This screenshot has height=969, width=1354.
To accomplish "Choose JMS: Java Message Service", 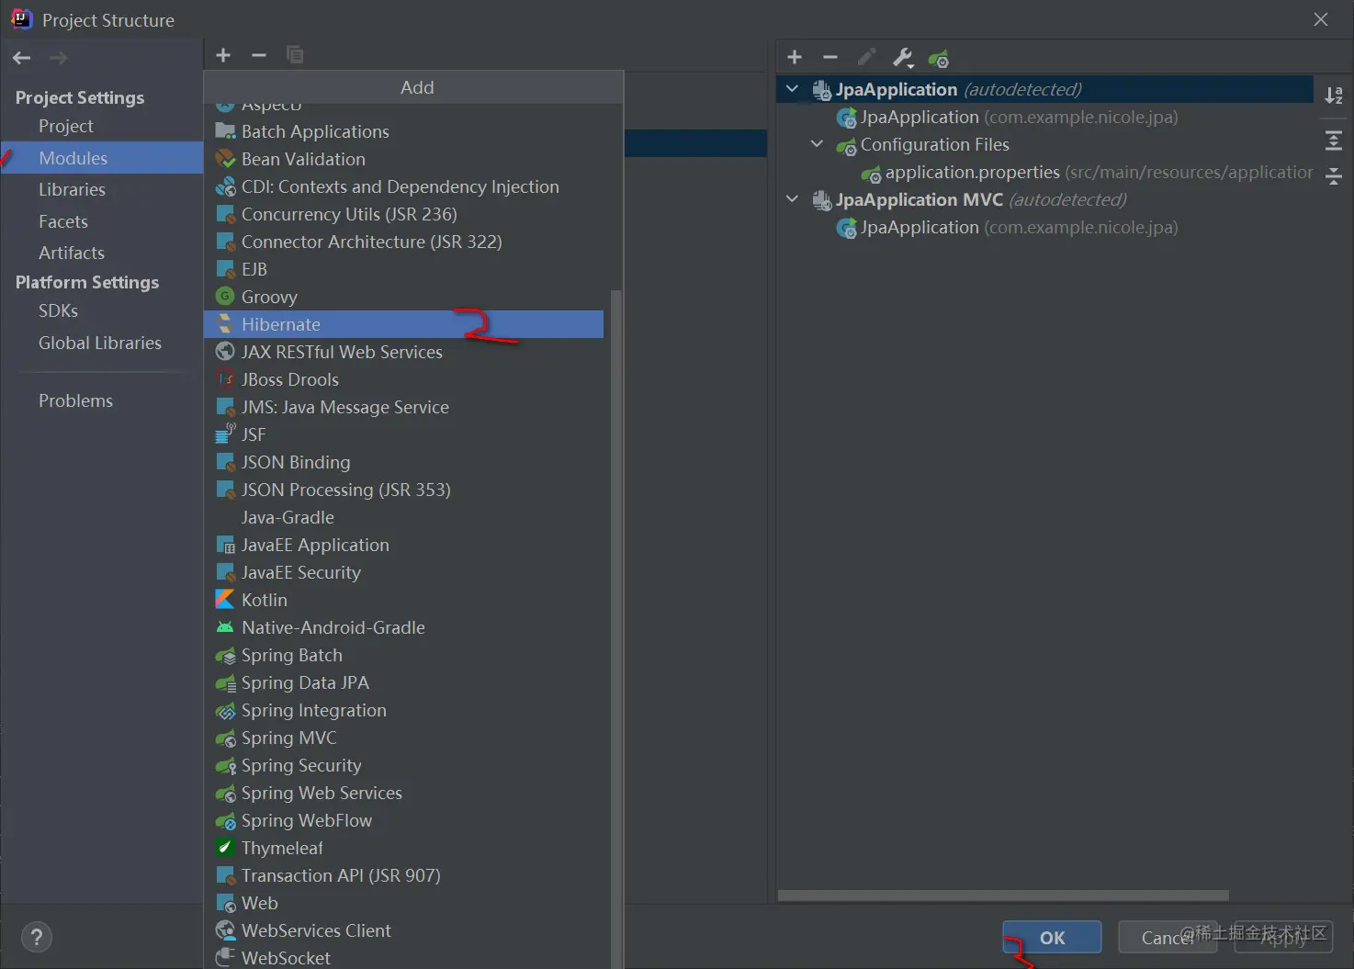I will [x=403, y=407].
